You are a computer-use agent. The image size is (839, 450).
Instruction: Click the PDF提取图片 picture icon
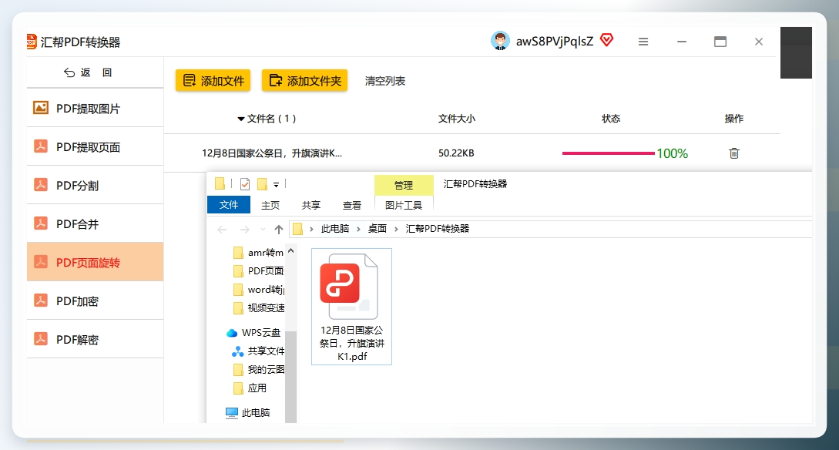41,108
